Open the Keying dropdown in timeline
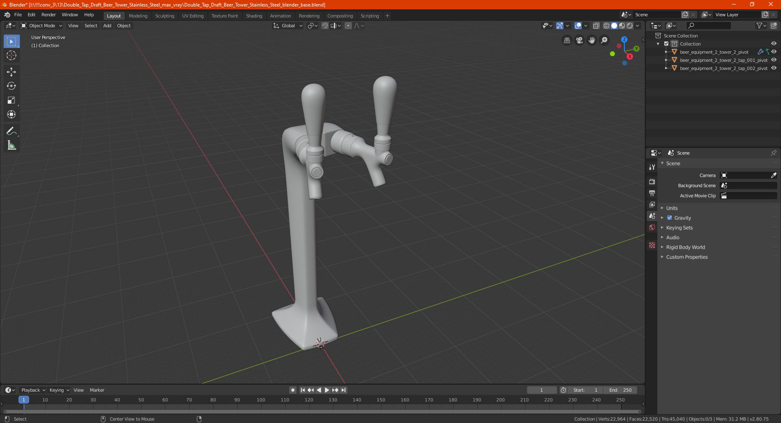Viewport: 781px width, 423px height. point(59,390)
